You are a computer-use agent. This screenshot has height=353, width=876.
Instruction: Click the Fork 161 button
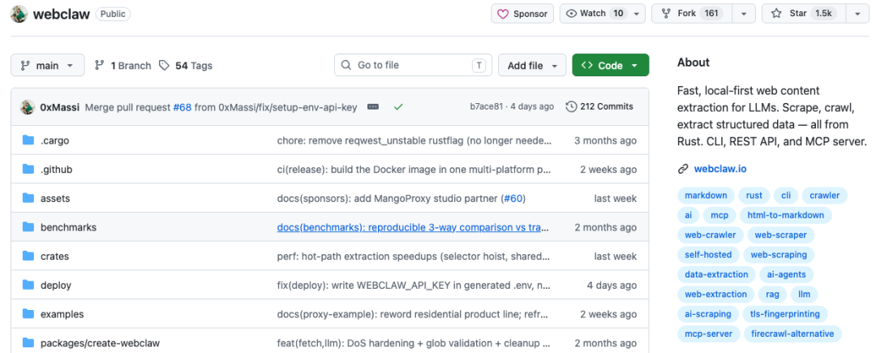point(692,14)
